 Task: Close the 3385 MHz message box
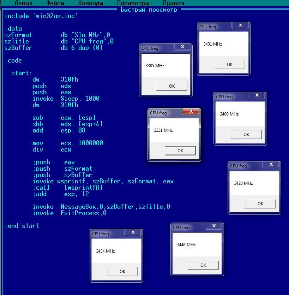(x=183, y=47)
